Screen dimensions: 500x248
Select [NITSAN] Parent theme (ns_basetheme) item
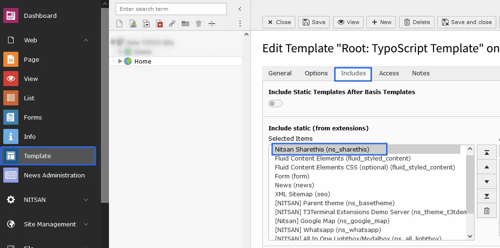[335, 203]
